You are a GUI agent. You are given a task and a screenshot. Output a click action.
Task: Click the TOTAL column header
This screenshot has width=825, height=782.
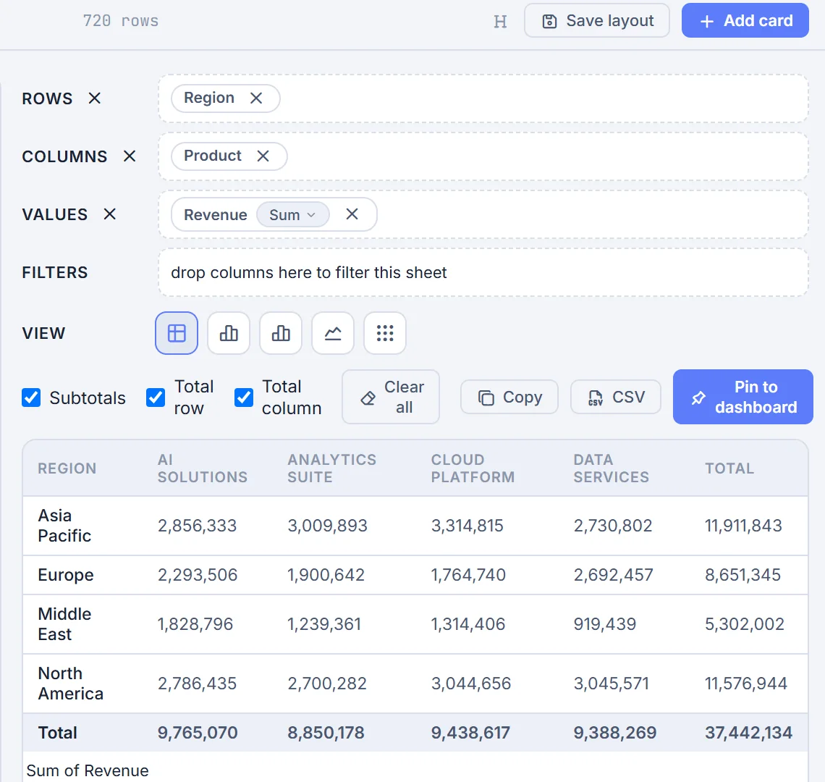tap(729, 468)
